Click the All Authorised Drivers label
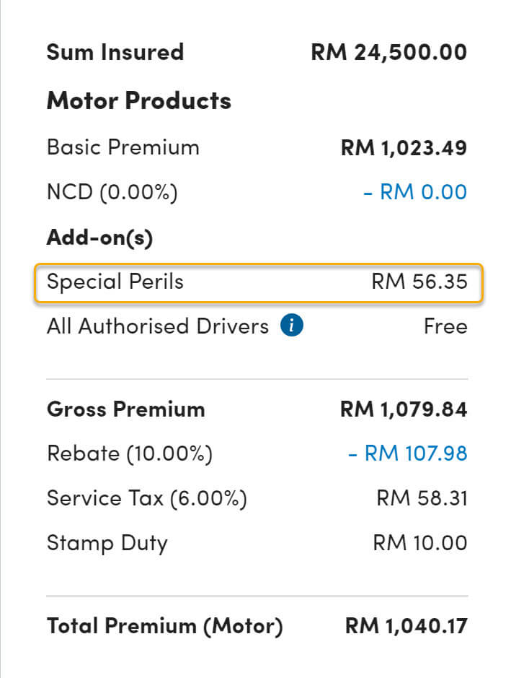Screen dimensions: 511x678 pos(158,326)
